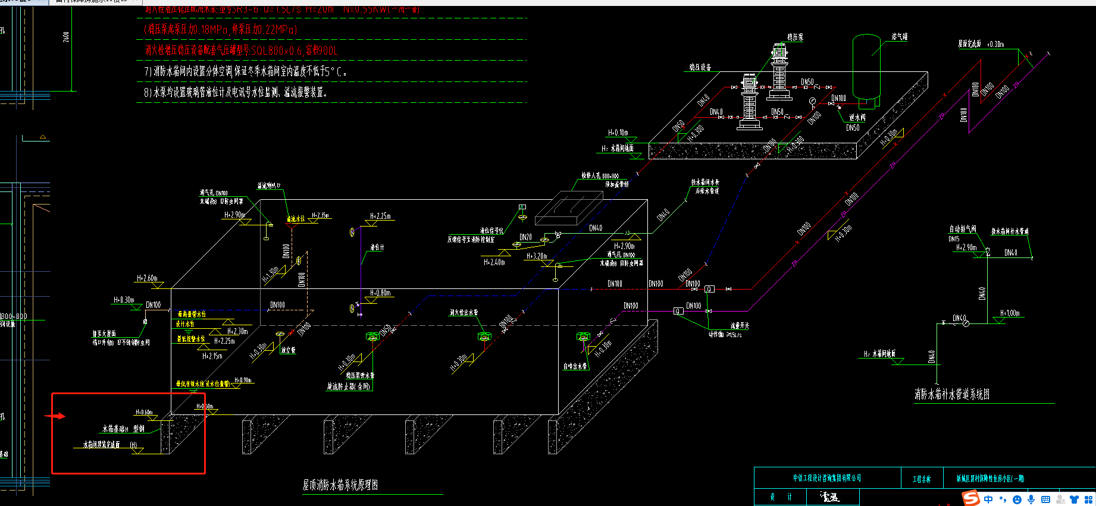The image size is (1096, 506).
Task: Select the 液位信号仪 label
Action: point(491,231)
